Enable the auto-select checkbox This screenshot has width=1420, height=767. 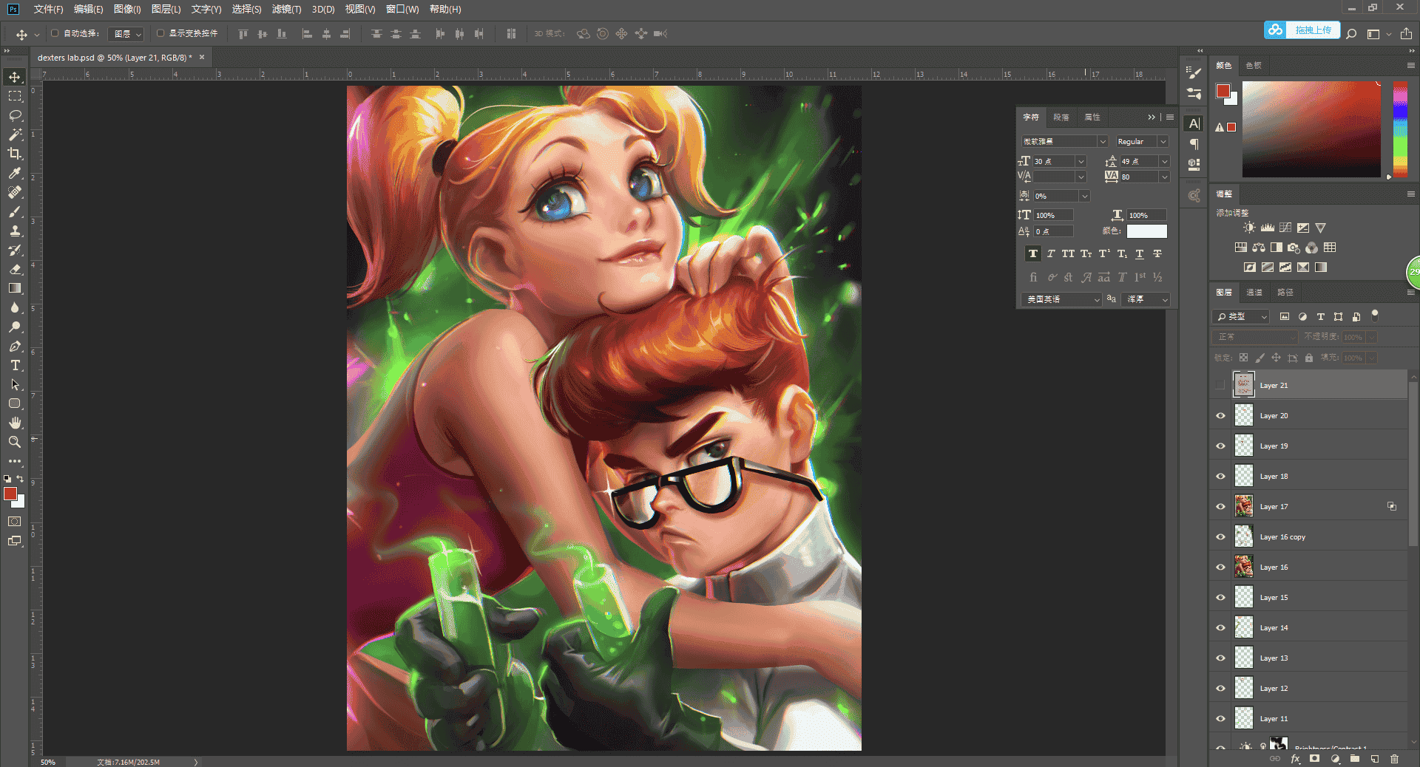[55, 33]
